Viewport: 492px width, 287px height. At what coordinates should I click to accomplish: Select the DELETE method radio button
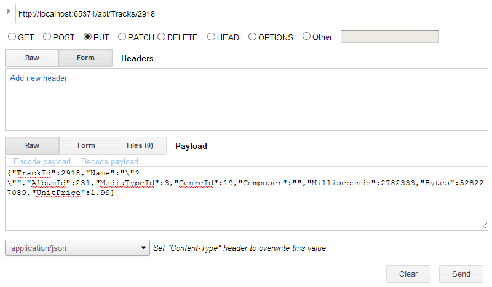point(161,37)
